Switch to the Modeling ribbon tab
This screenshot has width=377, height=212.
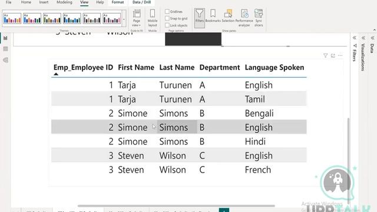tap(64, 2)
